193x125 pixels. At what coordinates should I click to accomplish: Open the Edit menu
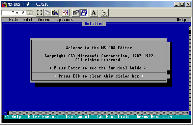[x=28, y=20]
